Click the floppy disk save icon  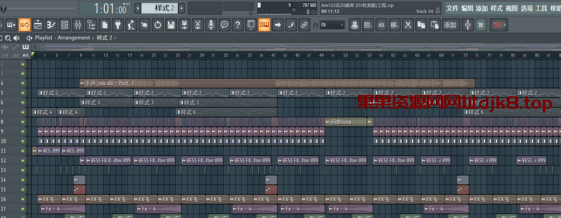click(171, 25)
